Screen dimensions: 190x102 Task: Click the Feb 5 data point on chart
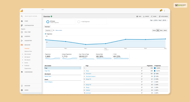[126, 39]
